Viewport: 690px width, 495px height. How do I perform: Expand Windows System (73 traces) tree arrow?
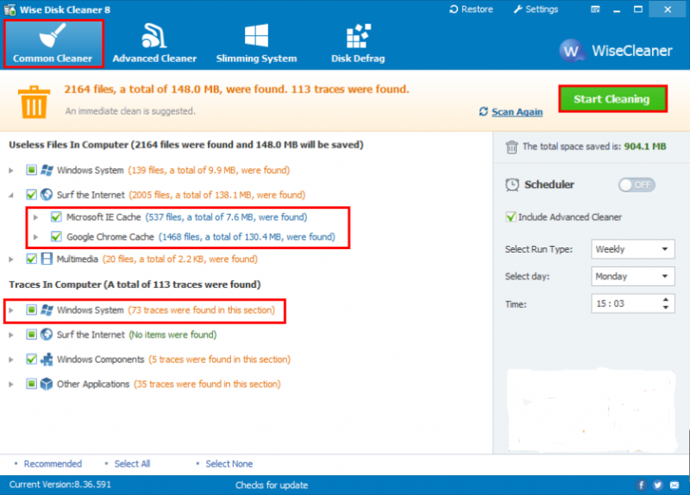[x=11, y=310]
